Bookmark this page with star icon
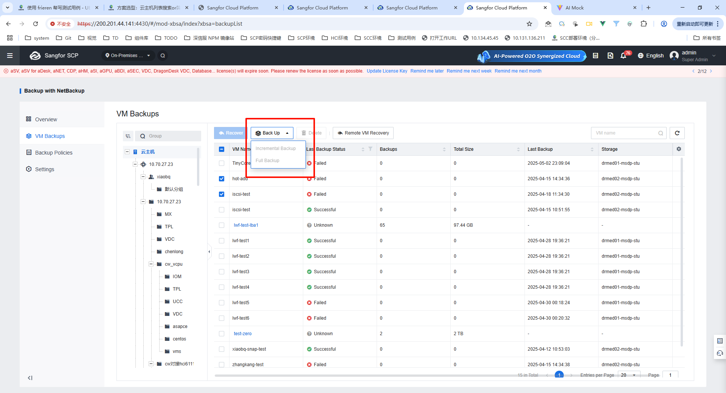This screenshot has height=393, width=726. pyautogui.click(x=529, y=24)
